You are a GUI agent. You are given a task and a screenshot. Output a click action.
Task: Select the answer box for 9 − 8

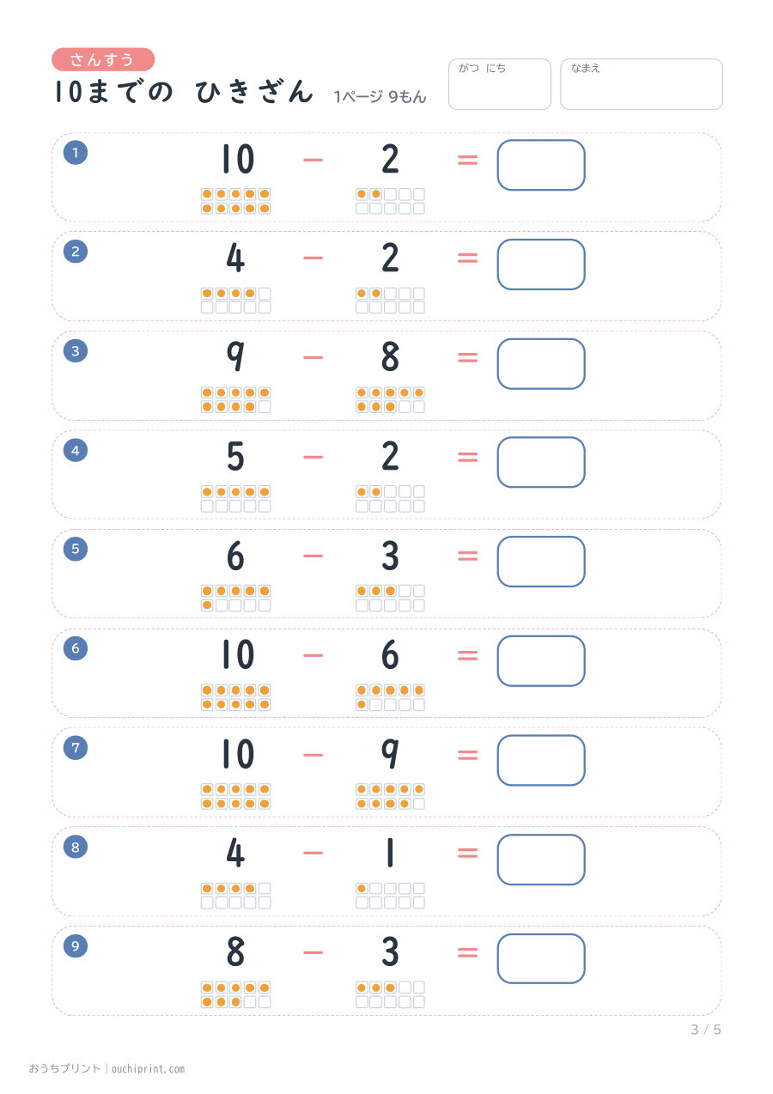pos(541,363)
